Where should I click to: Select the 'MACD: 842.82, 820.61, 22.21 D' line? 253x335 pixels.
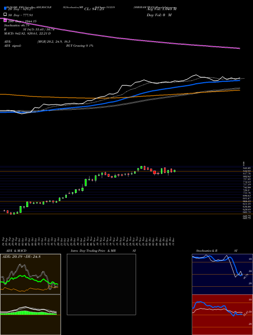27,33
